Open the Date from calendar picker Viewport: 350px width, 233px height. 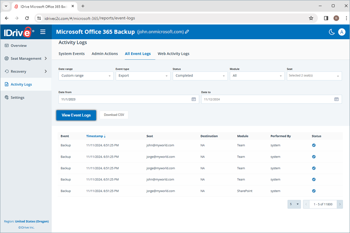(x=194, y=99)
